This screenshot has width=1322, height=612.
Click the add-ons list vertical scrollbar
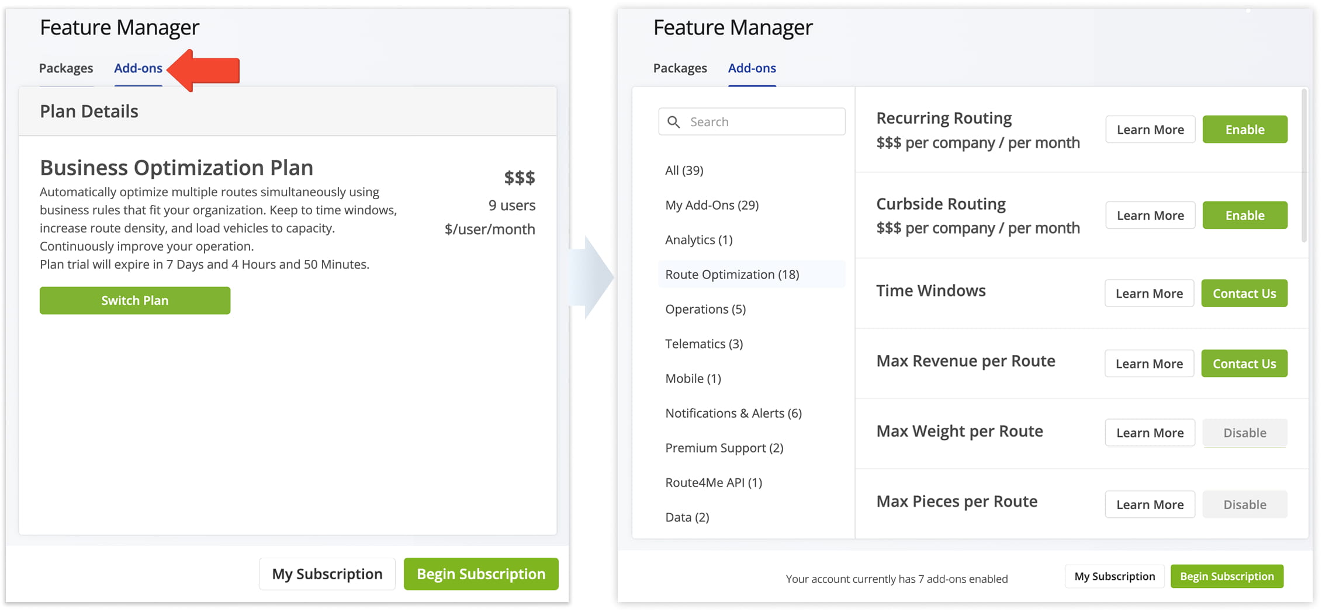click(x=1304, y=165)
